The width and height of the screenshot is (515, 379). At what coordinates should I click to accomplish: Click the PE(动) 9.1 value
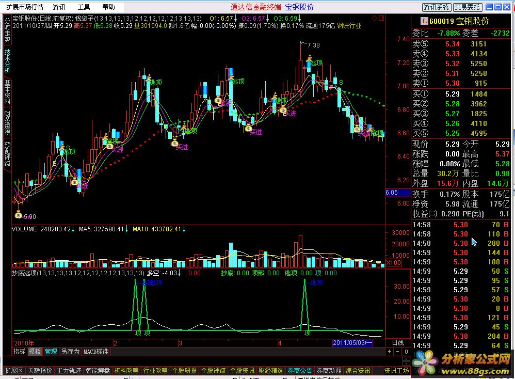coord(505,214)
